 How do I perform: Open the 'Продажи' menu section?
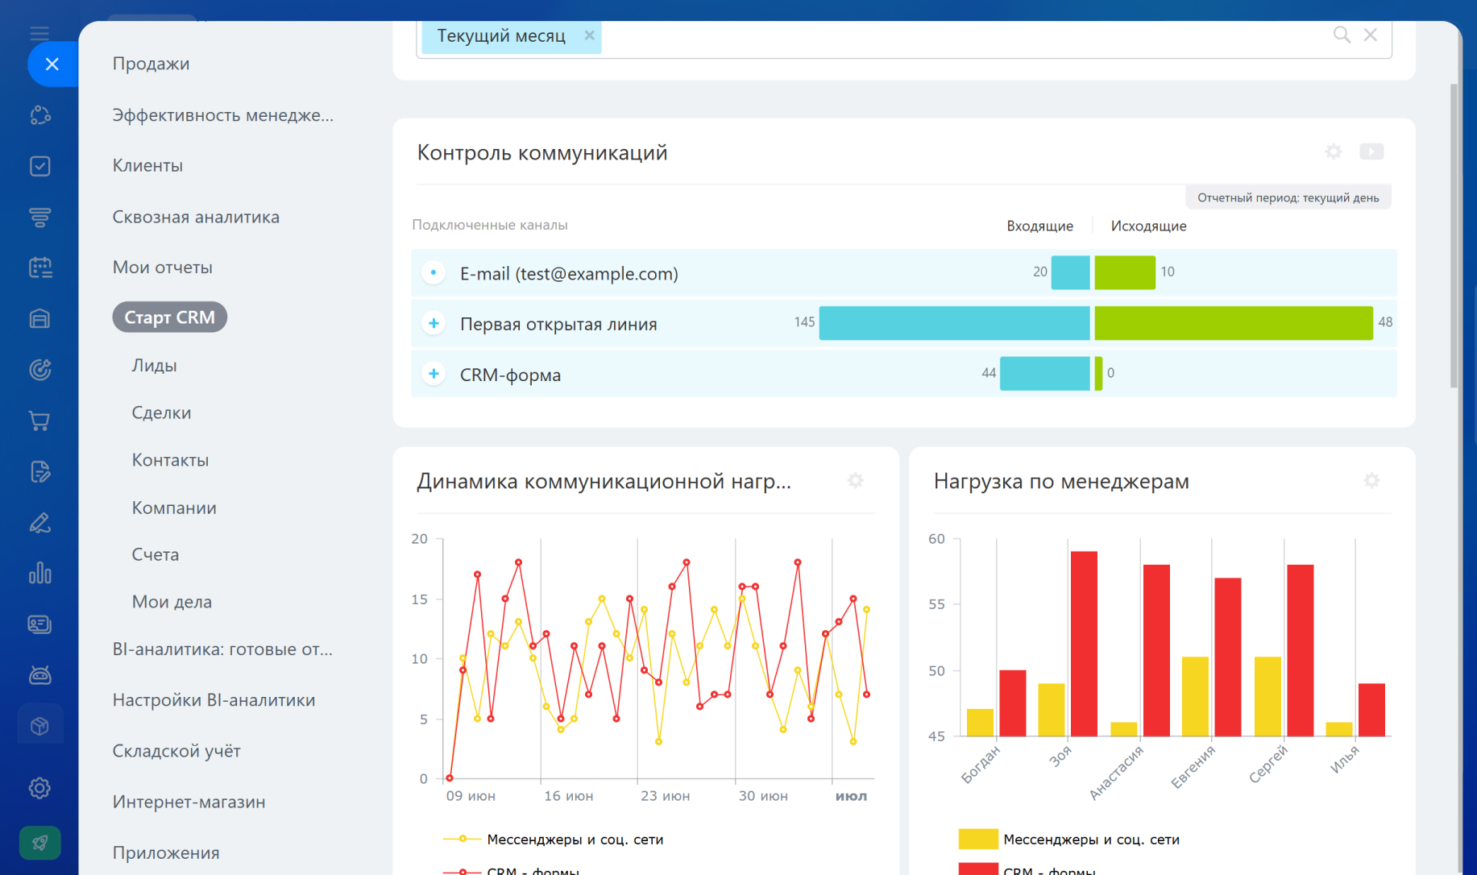coord(151,64)
